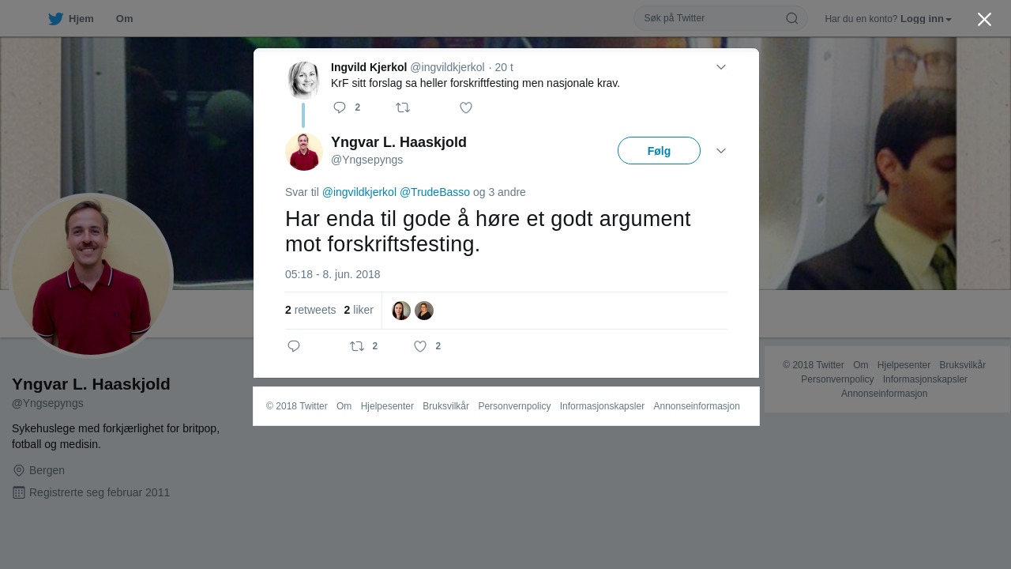
Task: Click the search magnifier icon
Action: coord(791,18)
